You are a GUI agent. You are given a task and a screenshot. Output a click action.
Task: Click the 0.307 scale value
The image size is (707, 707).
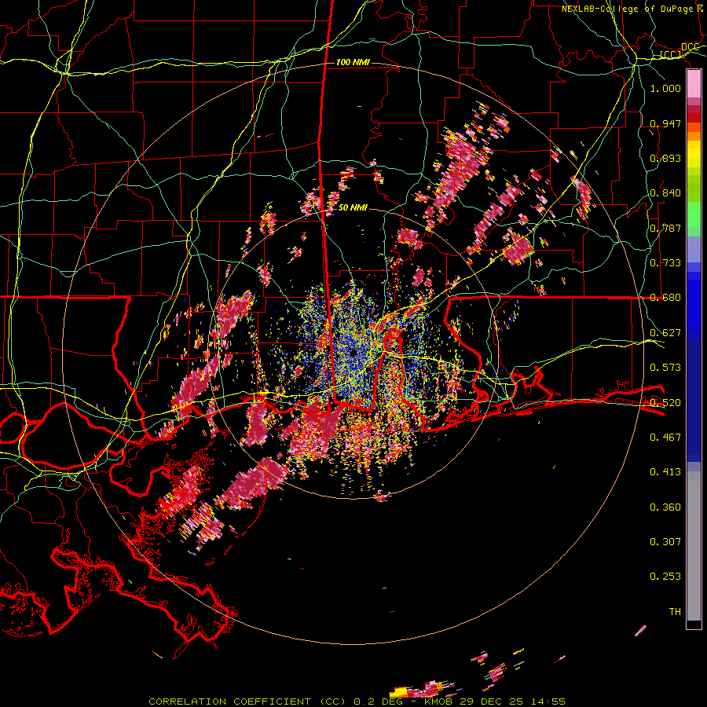[x=665, y=541]
